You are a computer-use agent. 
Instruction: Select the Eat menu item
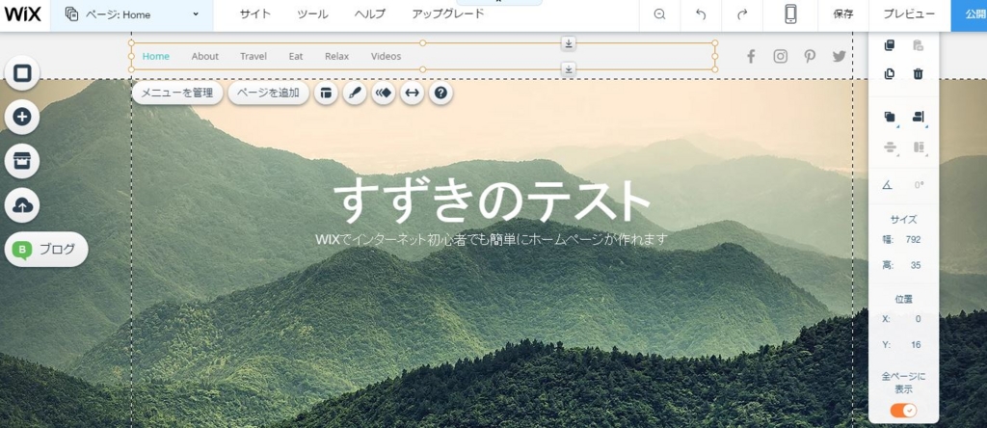pyautogui.click(x=296, y=56)
